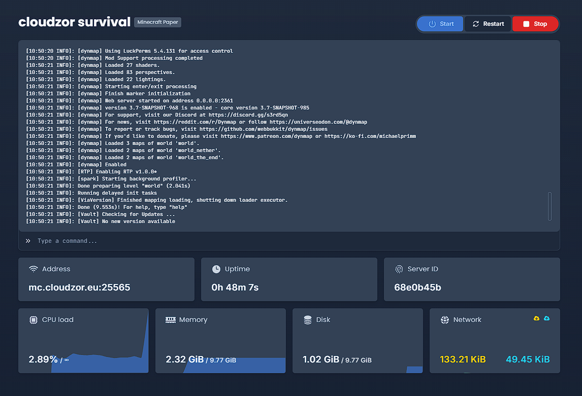Click the uptime value 0h 48m 7s
Image resolution: width=582 pixels, height=396 pixels.
[235, 287]
